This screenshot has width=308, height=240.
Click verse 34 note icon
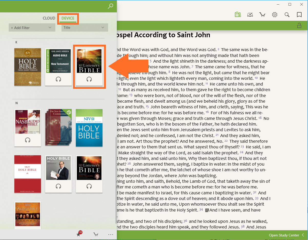(207, 210)
